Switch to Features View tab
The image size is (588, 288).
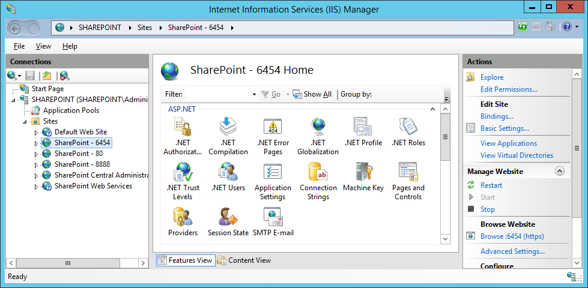pyautogui.click(x=186, y=260)
